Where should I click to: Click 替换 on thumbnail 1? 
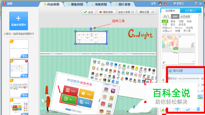[25, 56]
